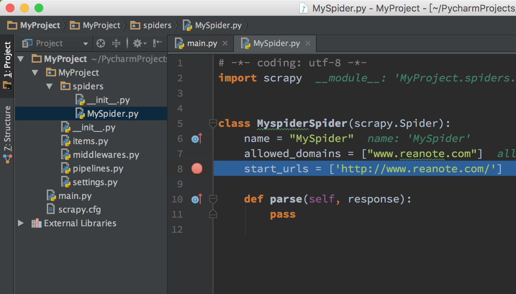Close the MySpider.py editor tab
The width and height of the screenshot is (516, 294).
pyautogui.click(x=308, y=44)
